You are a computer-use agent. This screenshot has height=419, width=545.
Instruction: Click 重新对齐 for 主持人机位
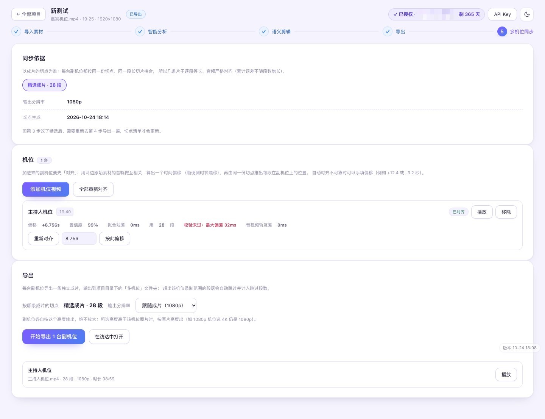click(44, 239)
